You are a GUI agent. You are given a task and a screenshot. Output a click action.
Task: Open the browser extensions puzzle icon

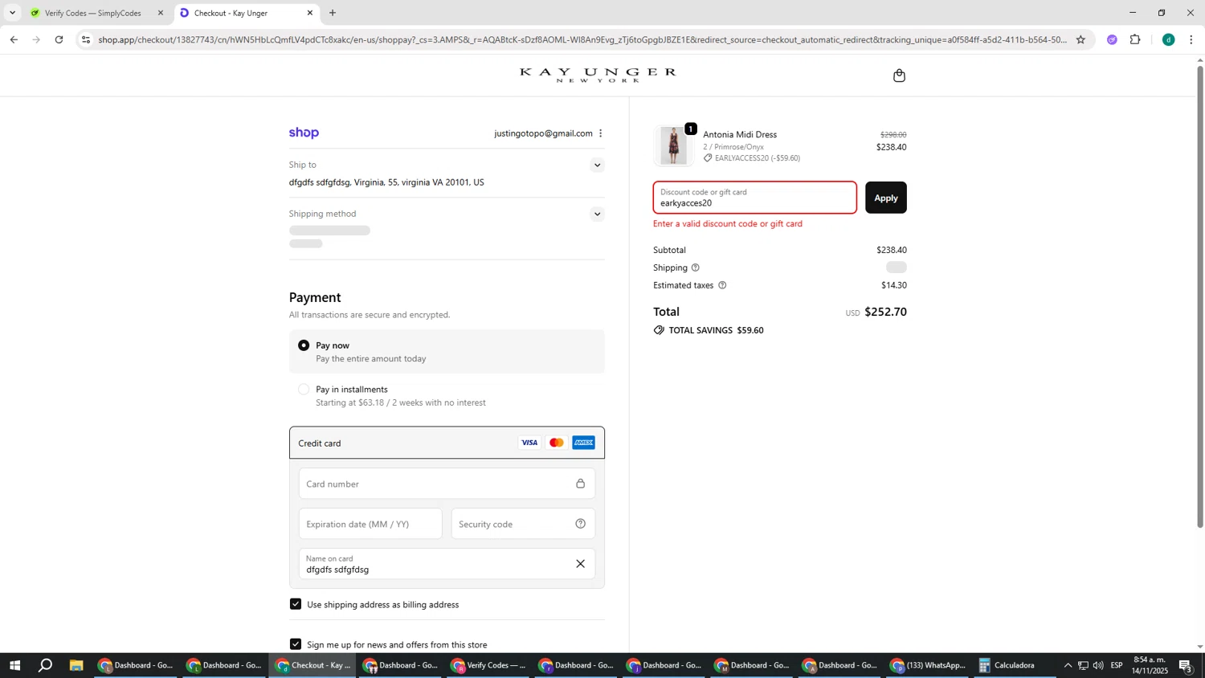point(1135,39)
